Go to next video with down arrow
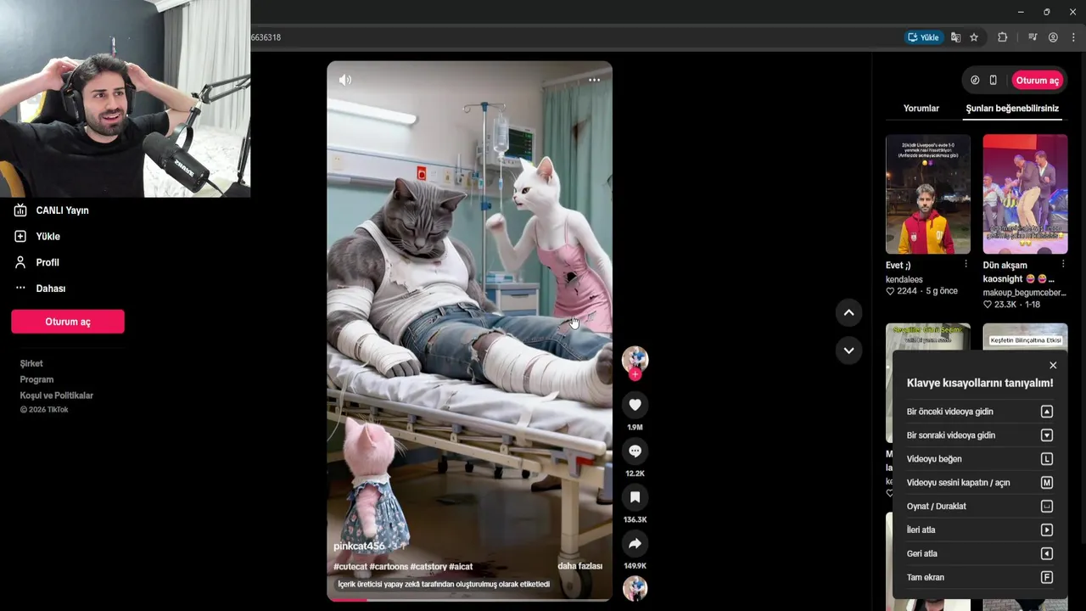 (x=848, y=350)
